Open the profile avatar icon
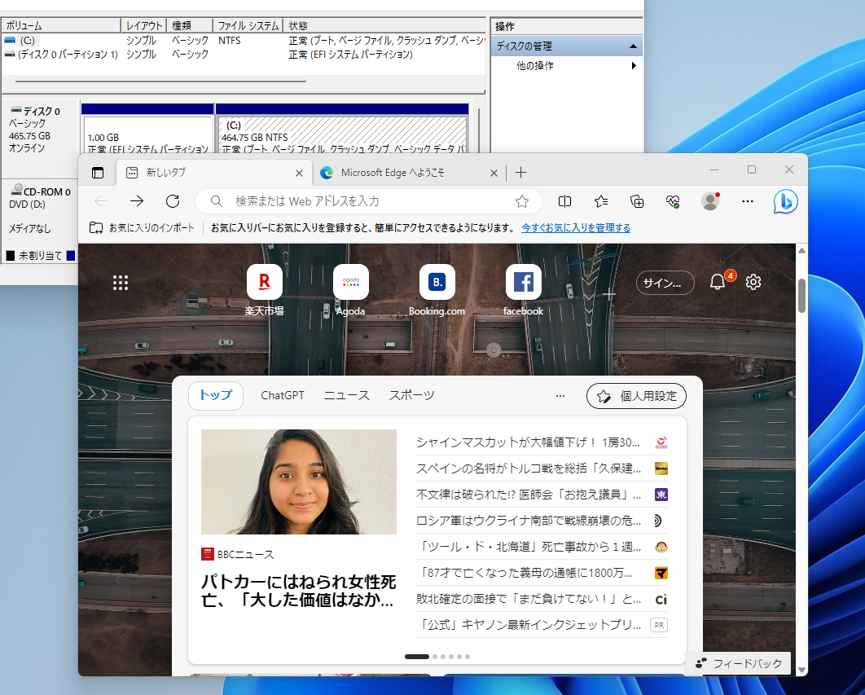Image resolution: width=865 pixels, height=695 pixels. tap(710, 201)
